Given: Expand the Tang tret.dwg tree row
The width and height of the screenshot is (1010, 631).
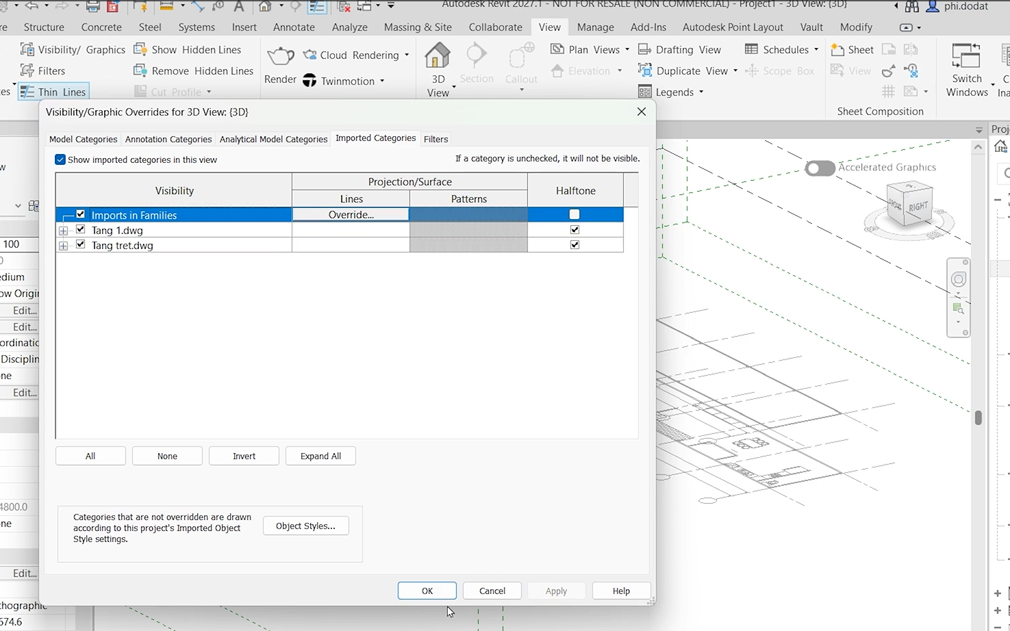Looking at the screenshot, I should pyautogui.click(x=64, y=246).
